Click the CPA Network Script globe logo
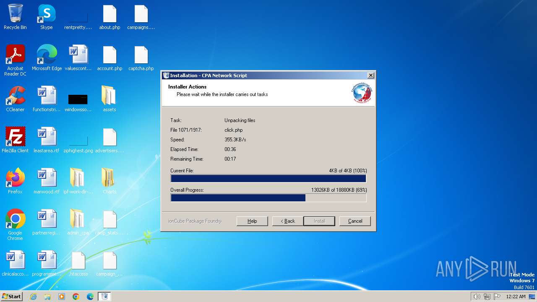 pos(362,93)
